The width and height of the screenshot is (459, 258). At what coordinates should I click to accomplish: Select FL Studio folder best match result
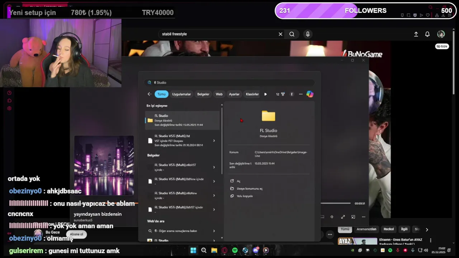click(182, 120)
